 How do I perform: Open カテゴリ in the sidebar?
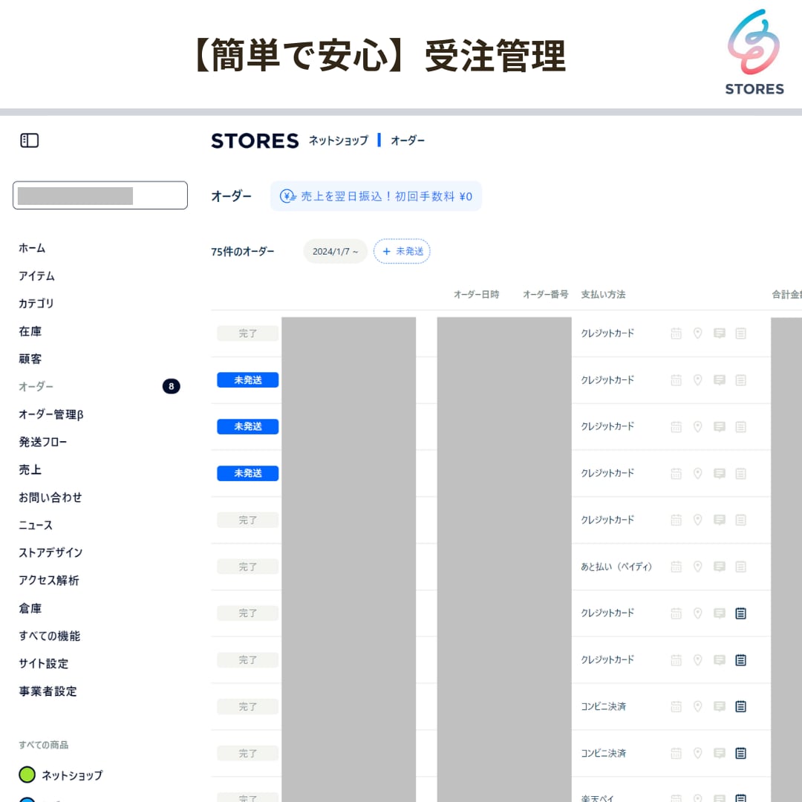[x=36, y=303]
